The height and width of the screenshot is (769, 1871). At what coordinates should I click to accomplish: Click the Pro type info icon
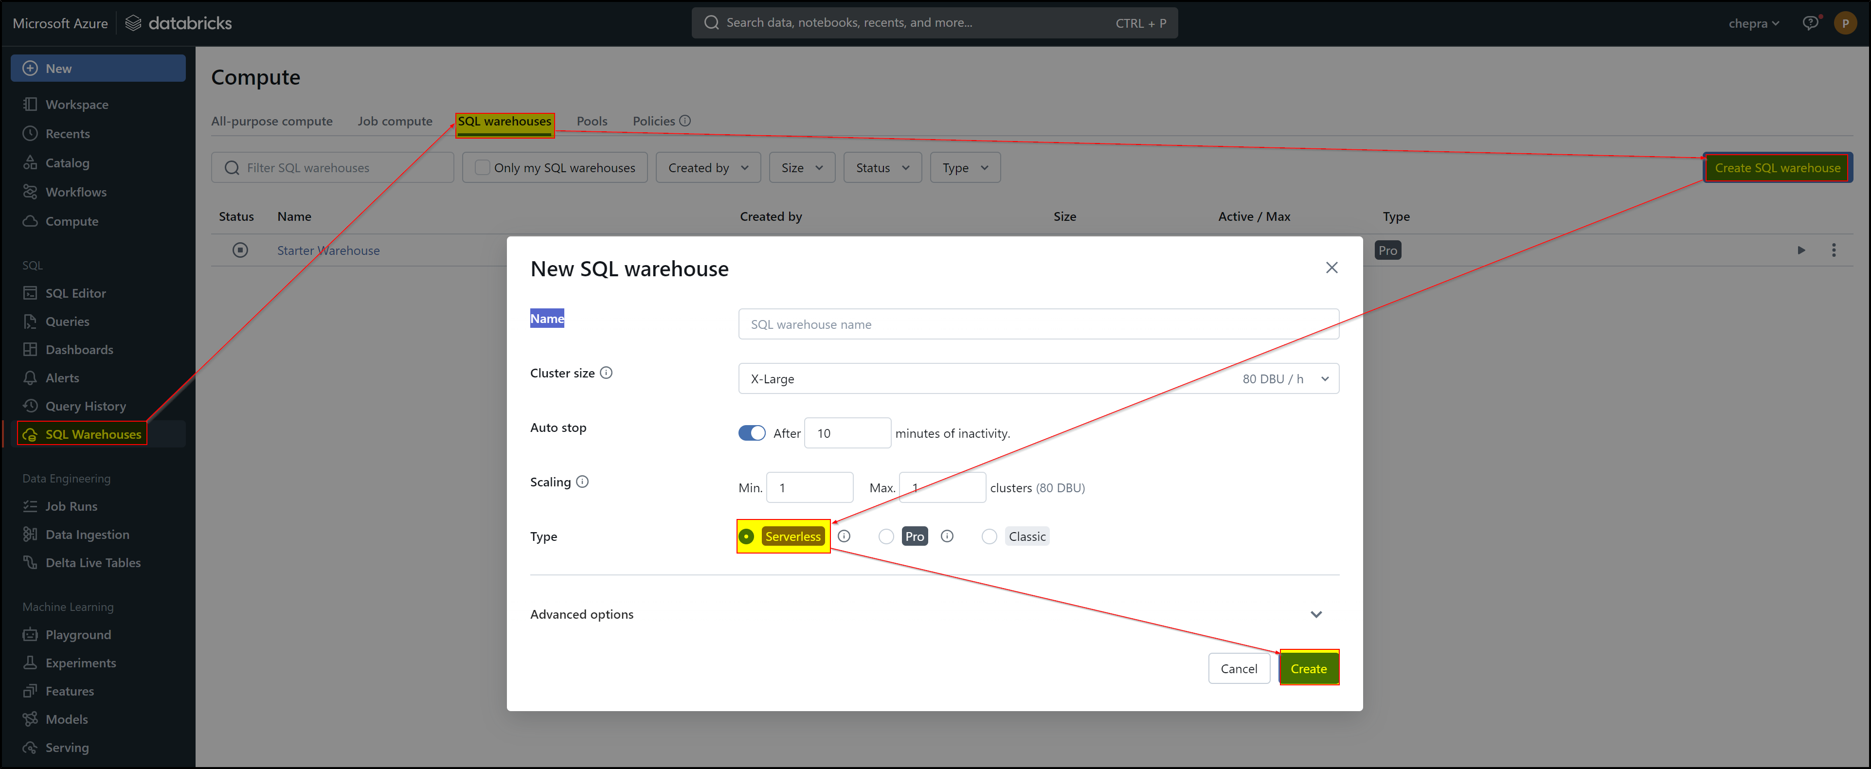[947, 536]
